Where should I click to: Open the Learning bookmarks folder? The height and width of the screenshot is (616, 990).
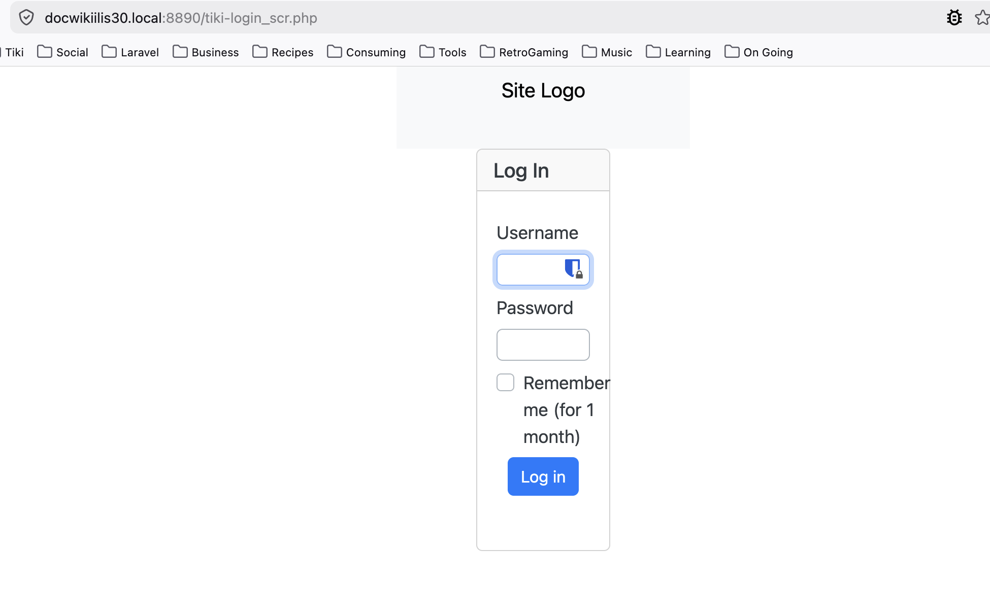(x=678, y=52)
